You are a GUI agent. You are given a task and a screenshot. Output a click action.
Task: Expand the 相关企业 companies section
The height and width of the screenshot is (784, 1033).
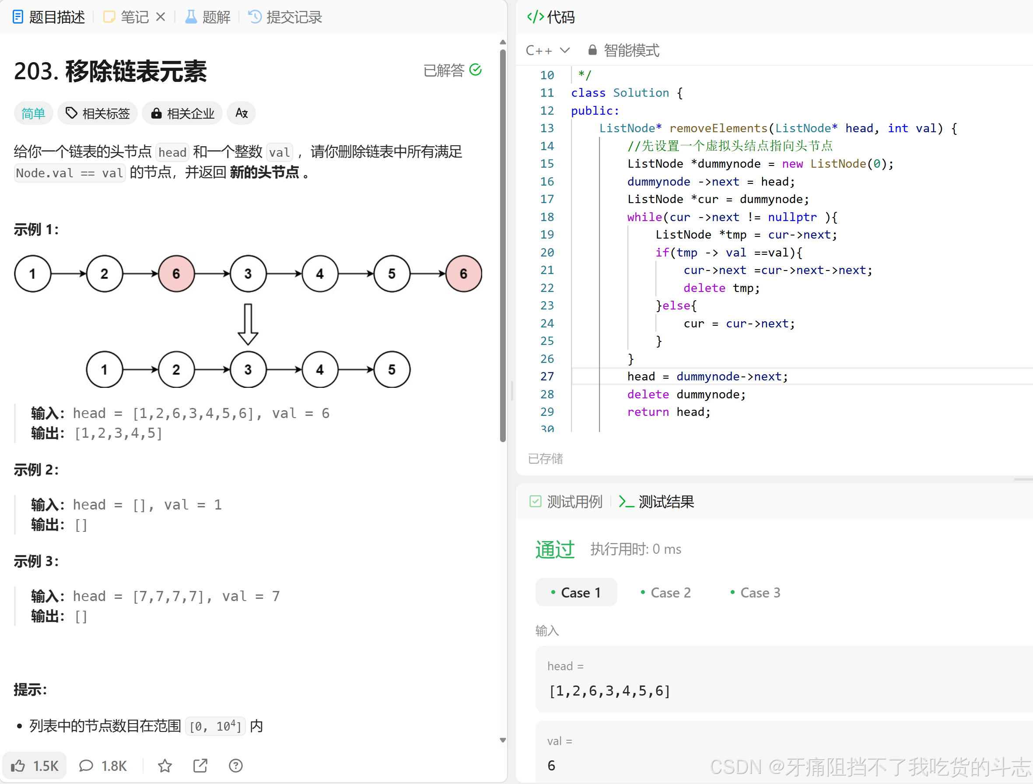pos(182,113)
